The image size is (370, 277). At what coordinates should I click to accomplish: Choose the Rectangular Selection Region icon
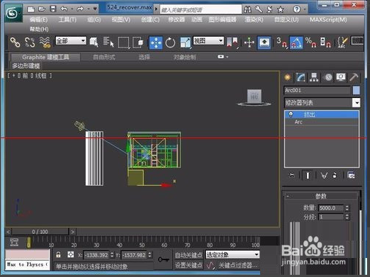pos(124,42)
